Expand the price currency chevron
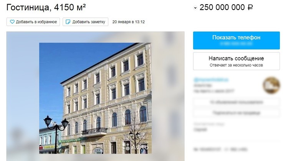 pos(195,8)
